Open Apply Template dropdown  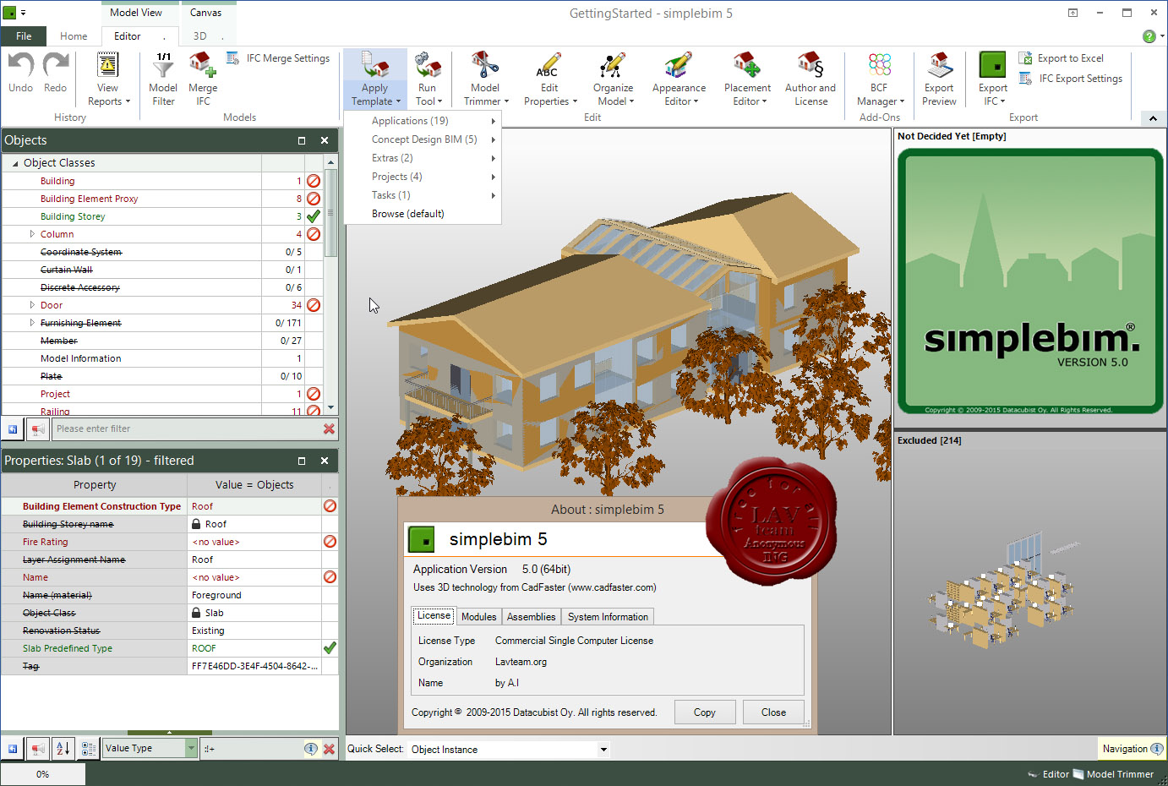375,79
